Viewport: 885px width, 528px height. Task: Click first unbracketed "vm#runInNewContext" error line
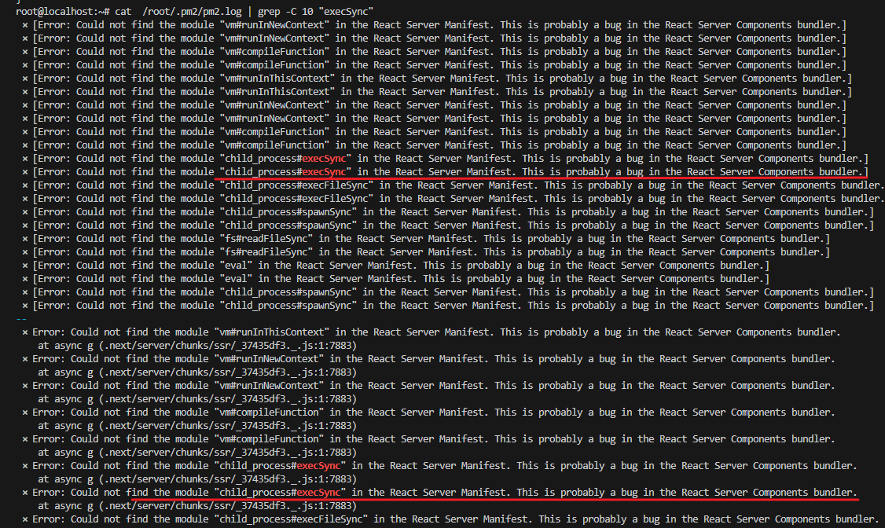point(428,359)
